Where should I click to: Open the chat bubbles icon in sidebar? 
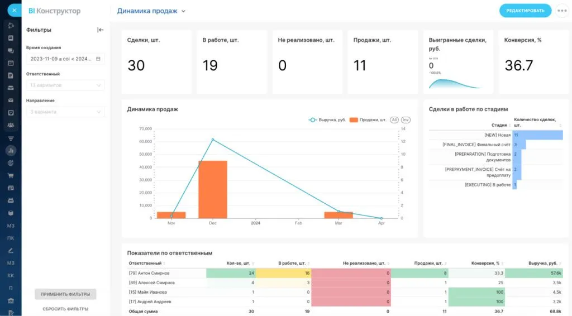coord(11,51)
